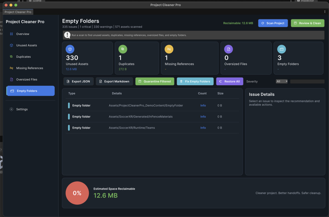Click the Issue Details panel heading
The width and height of the screenshot is (329, 217).
tap(262, 94)
